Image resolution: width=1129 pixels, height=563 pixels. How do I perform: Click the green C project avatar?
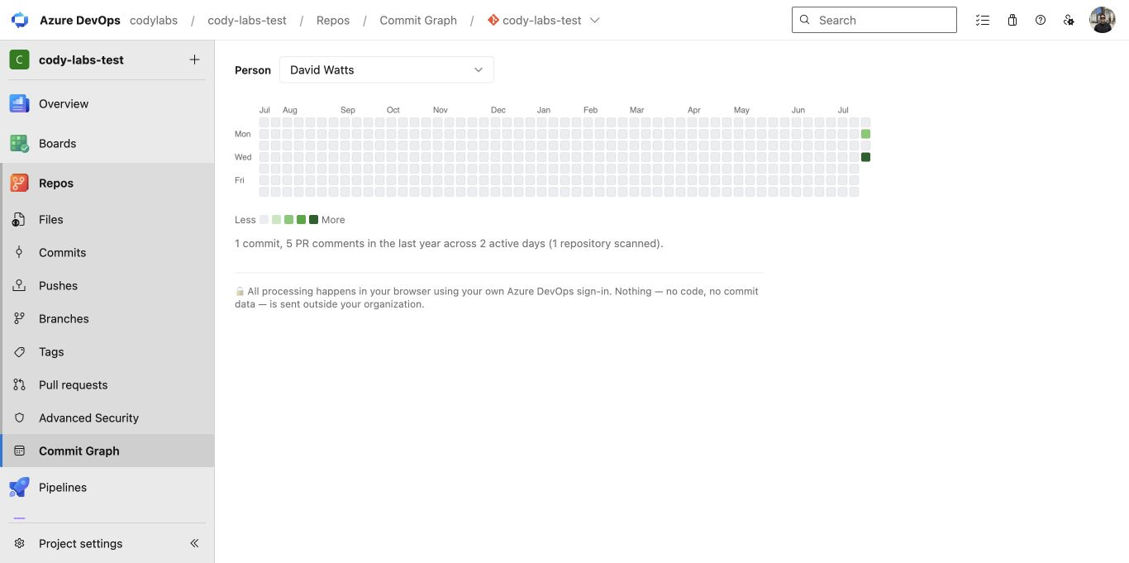pyautogui.click(x=19, y=60)
